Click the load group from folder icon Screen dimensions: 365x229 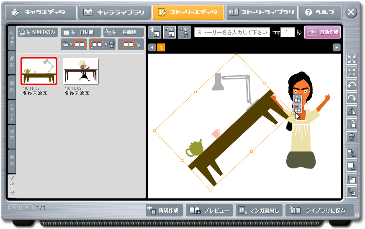coord(74,44)
